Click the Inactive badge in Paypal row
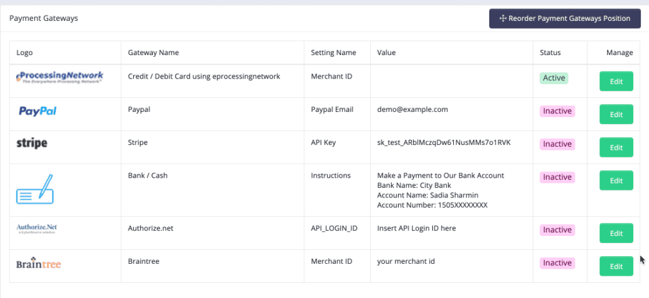 click(x=557, y=111)
